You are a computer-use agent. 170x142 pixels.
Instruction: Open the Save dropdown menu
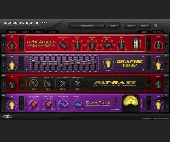pos(114,26)
